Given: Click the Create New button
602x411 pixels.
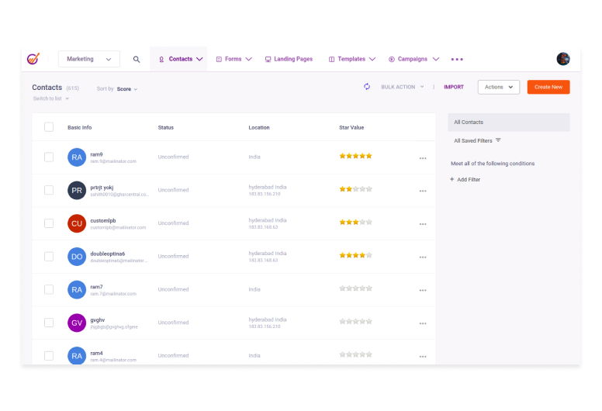Looking at the screenshot, I should tap(548, 87).
